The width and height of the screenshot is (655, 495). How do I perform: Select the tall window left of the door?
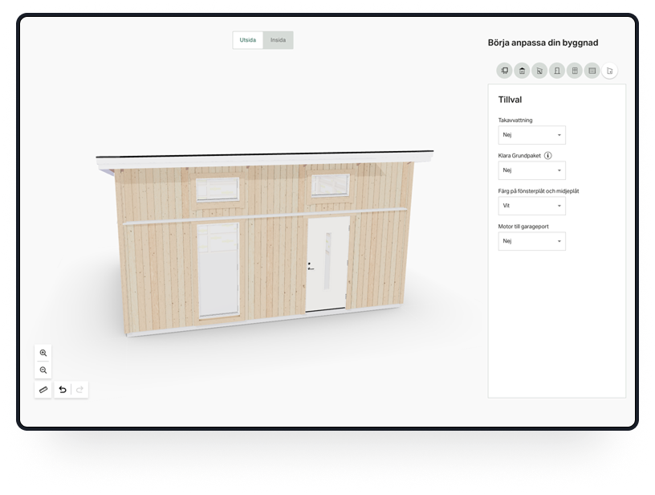(218, 270)
